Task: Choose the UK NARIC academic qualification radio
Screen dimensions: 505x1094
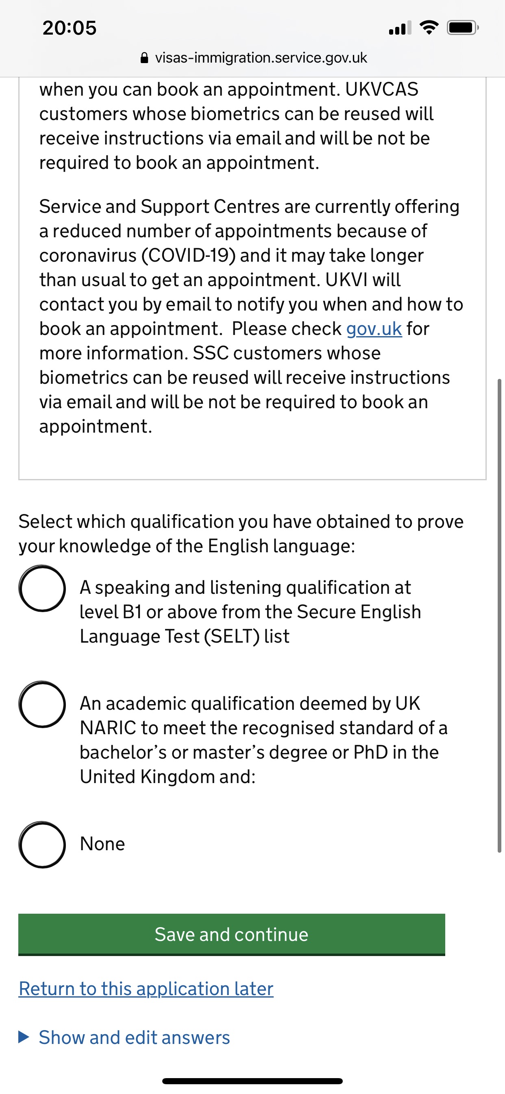Action: click(x=42, y=704)
